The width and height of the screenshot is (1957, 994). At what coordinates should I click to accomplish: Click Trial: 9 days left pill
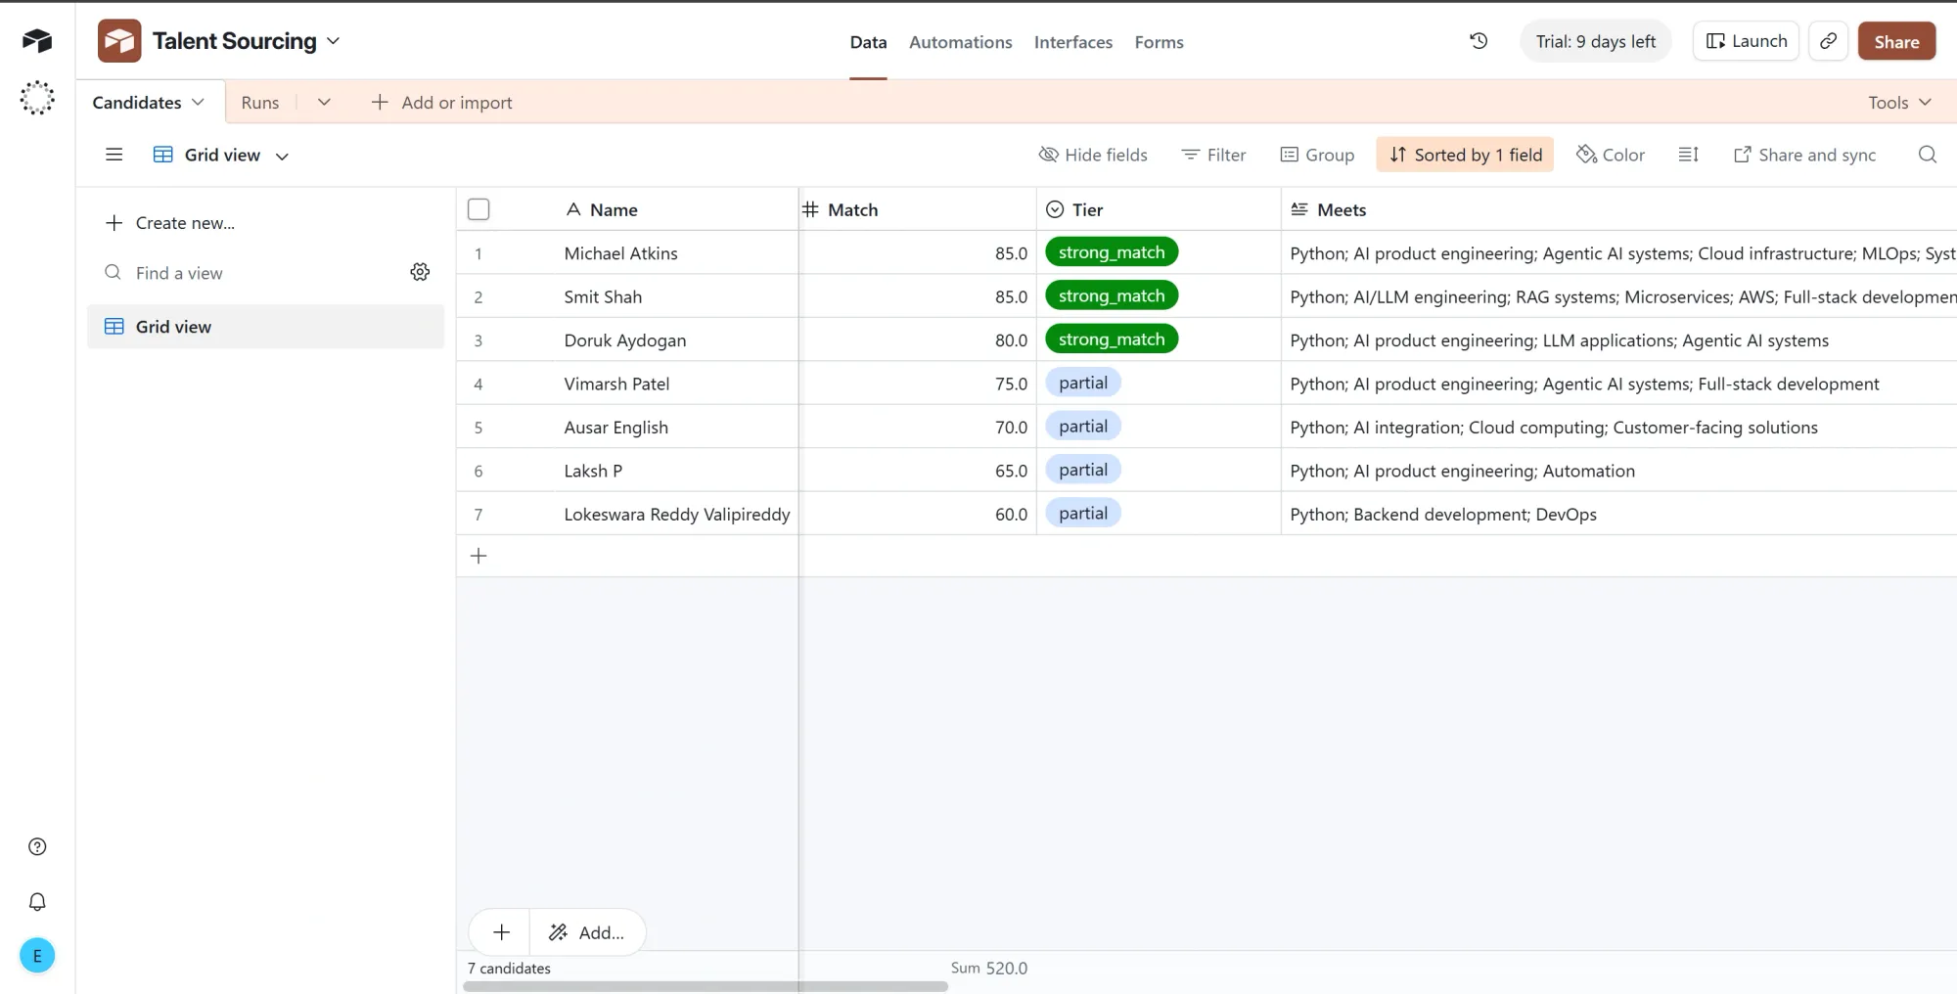tap(1596, 41)
